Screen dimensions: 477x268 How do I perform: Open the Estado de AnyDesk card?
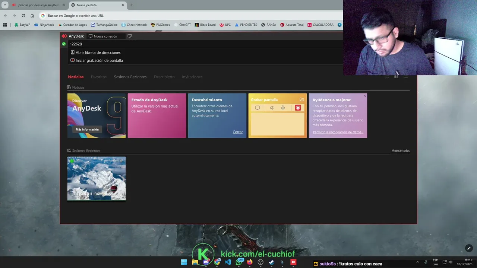tap(157, 116)
